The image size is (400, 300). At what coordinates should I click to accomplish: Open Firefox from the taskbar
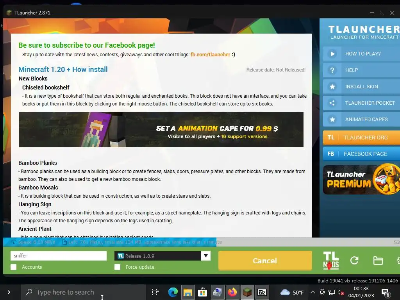click(x=232, y=292)
